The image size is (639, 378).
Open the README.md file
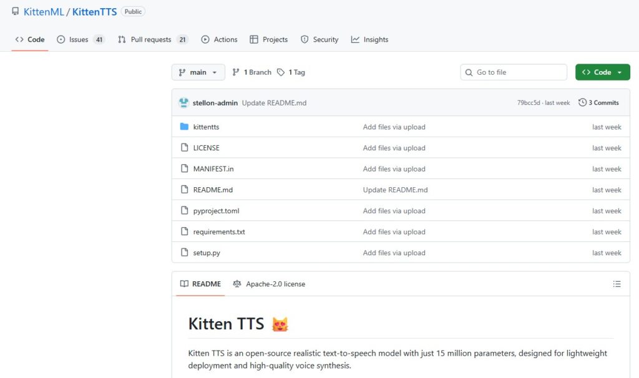tap(213, 190)
